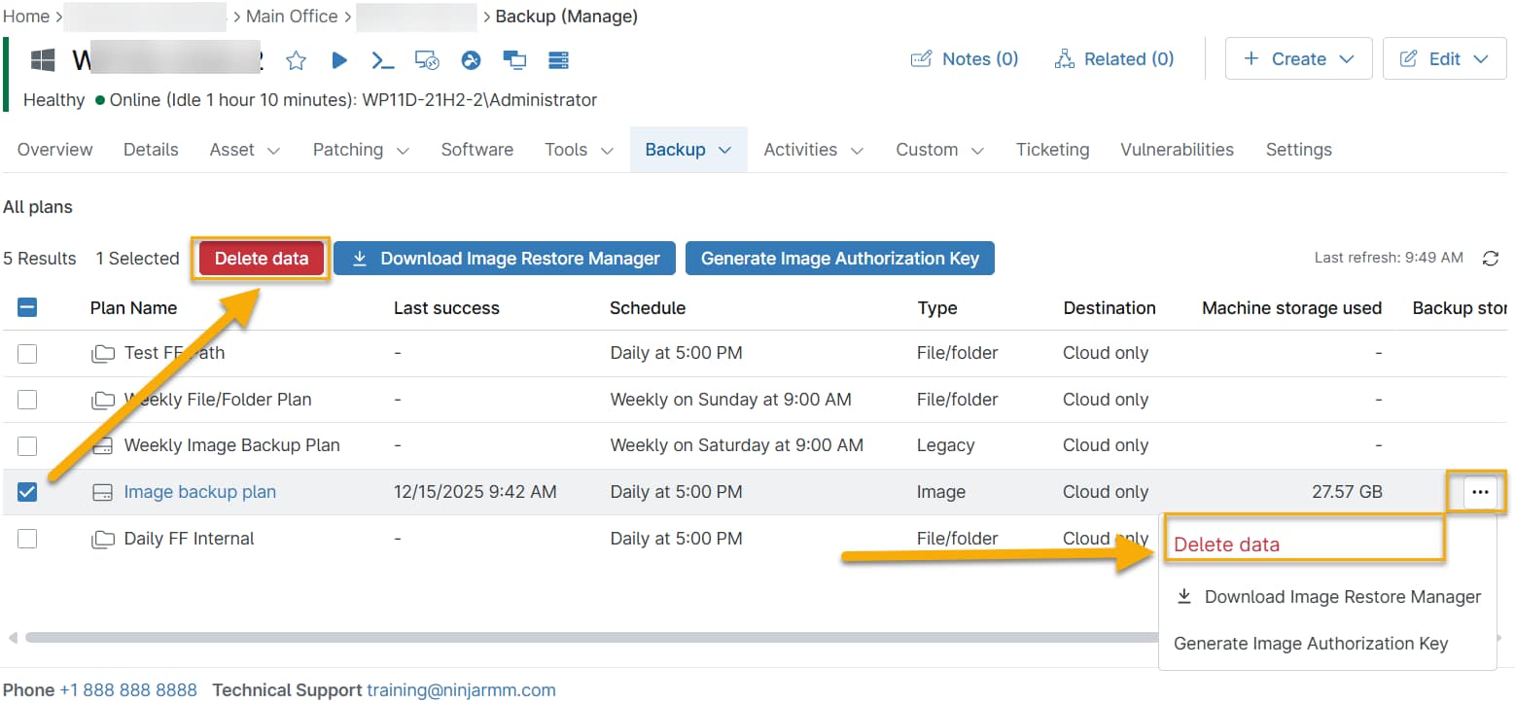Viewport: 1515px width, 703px height.
Task: Refresh the backup plans list
Action: (x=1490, y=259)
